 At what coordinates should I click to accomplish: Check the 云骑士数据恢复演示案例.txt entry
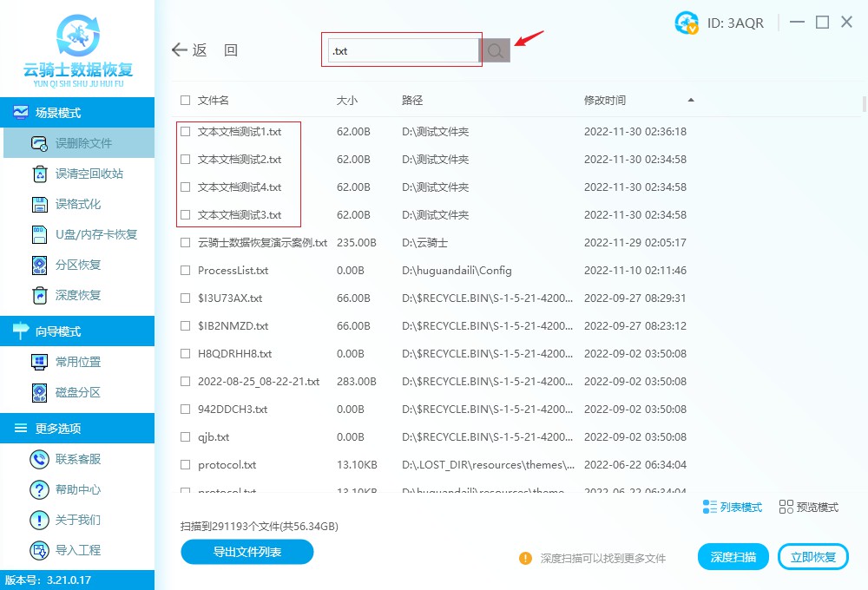[x=185, y=242]
